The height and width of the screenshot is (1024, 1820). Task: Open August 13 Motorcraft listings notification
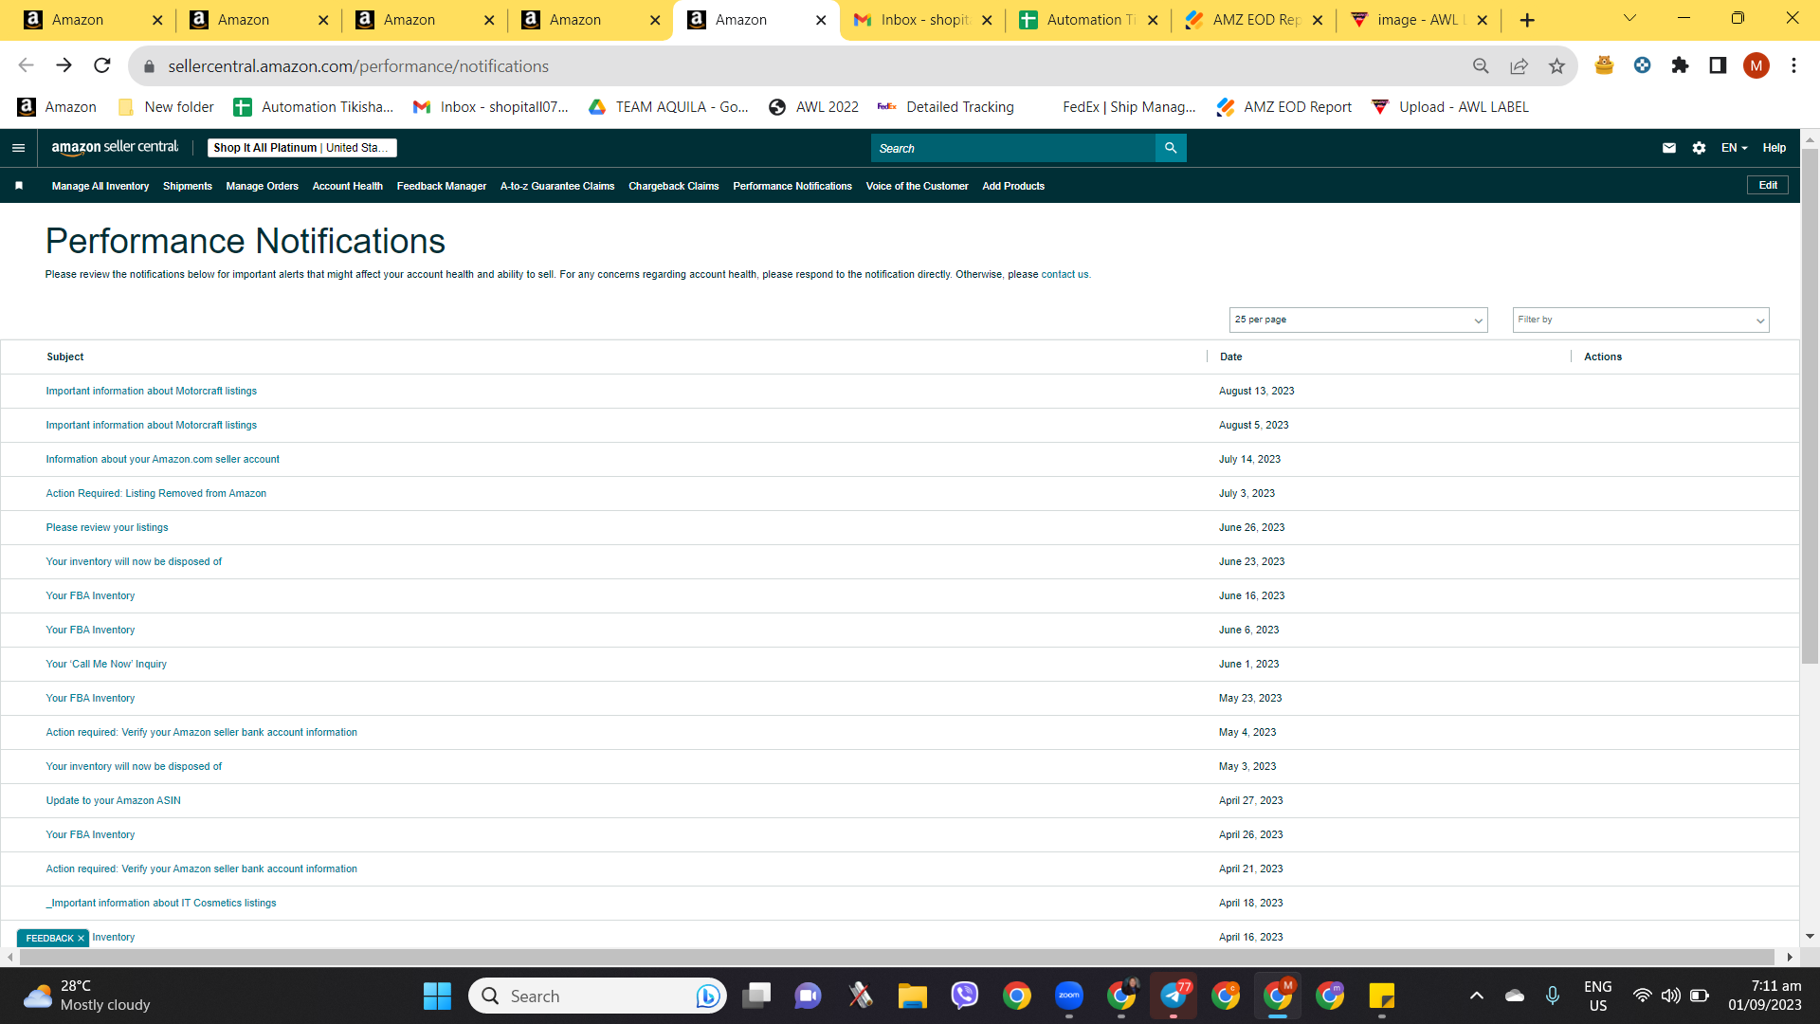152,391
